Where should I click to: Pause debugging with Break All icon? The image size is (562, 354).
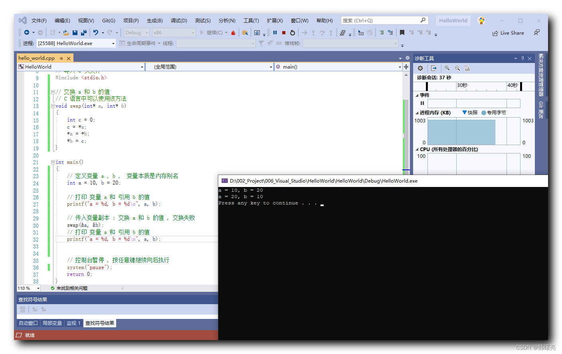(x=275, y=33)
